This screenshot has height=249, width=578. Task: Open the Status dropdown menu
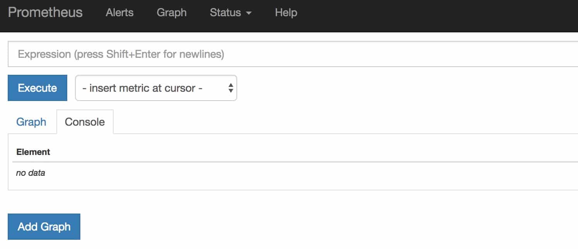226,12
